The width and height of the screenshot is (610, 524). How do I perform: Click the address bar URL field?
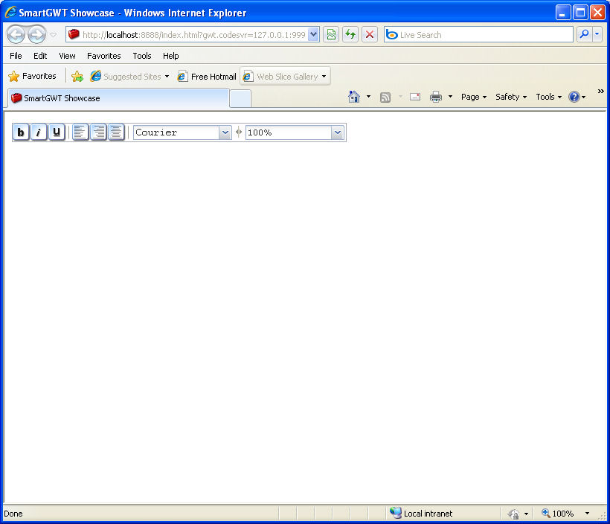193,35
